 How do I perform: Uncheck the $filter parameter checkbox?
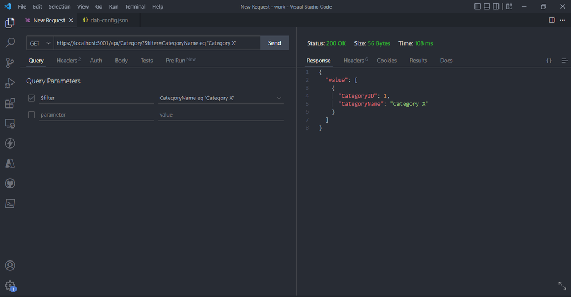click(31, 98)
